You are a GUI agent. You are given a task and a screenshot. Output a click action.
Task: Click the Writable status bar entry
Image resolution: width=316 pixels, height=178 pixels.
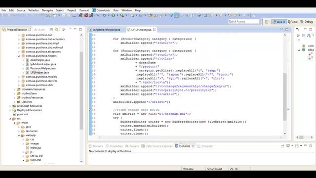(188, 169)
